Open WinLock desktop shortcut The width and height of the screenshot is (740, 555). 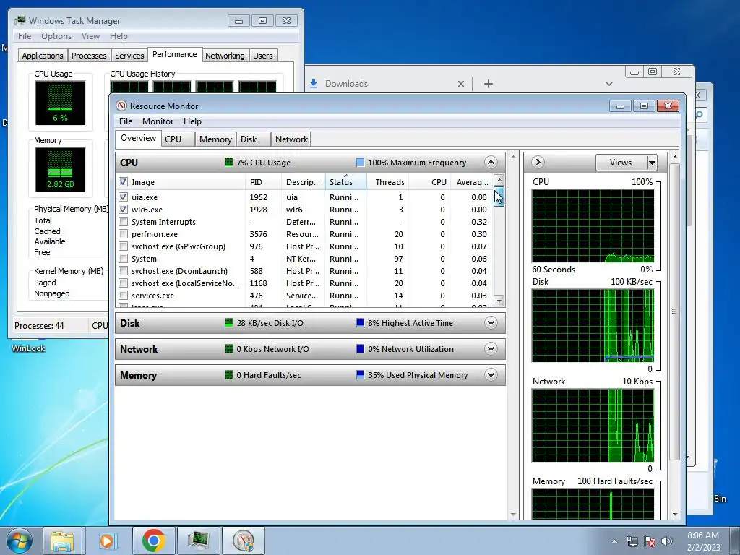pos(28,347)
